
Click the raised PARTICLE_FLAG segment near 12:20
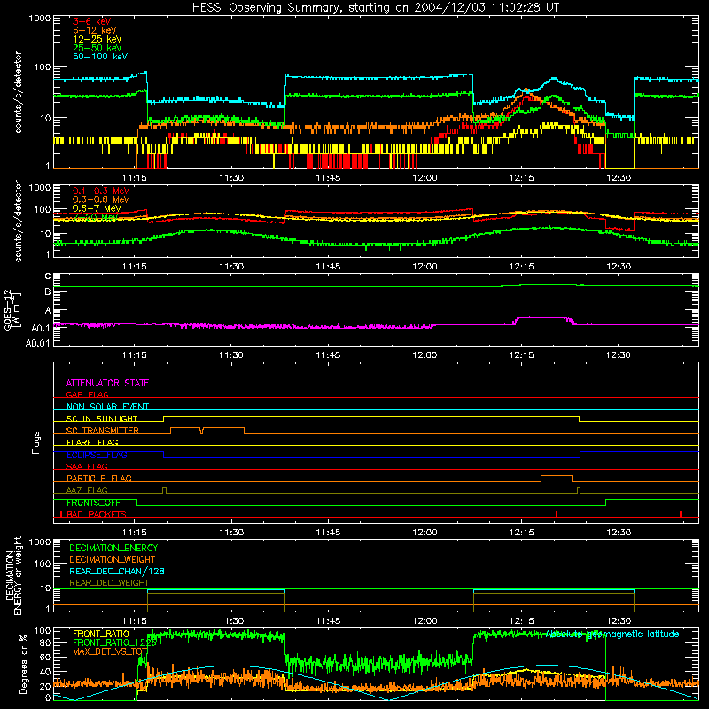pos(557,476)
